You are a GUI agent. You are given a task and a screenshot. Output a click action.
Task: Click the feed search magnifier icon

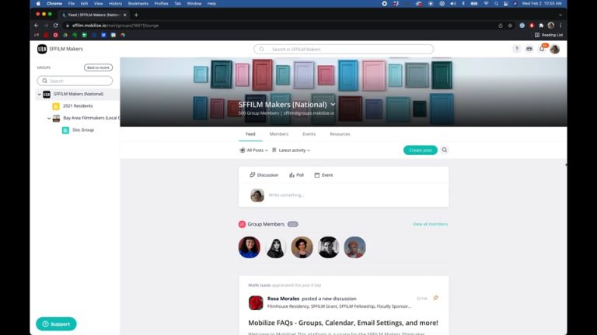pos(445,150)
